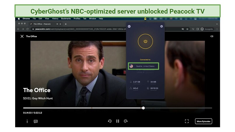Open the Bookmarks menu
The height and width of the screenshot is (132, 235).
click(66, 19)
